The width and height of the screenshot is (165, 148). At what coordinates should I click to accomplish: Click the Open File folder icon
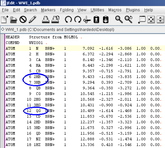[13, 20]
